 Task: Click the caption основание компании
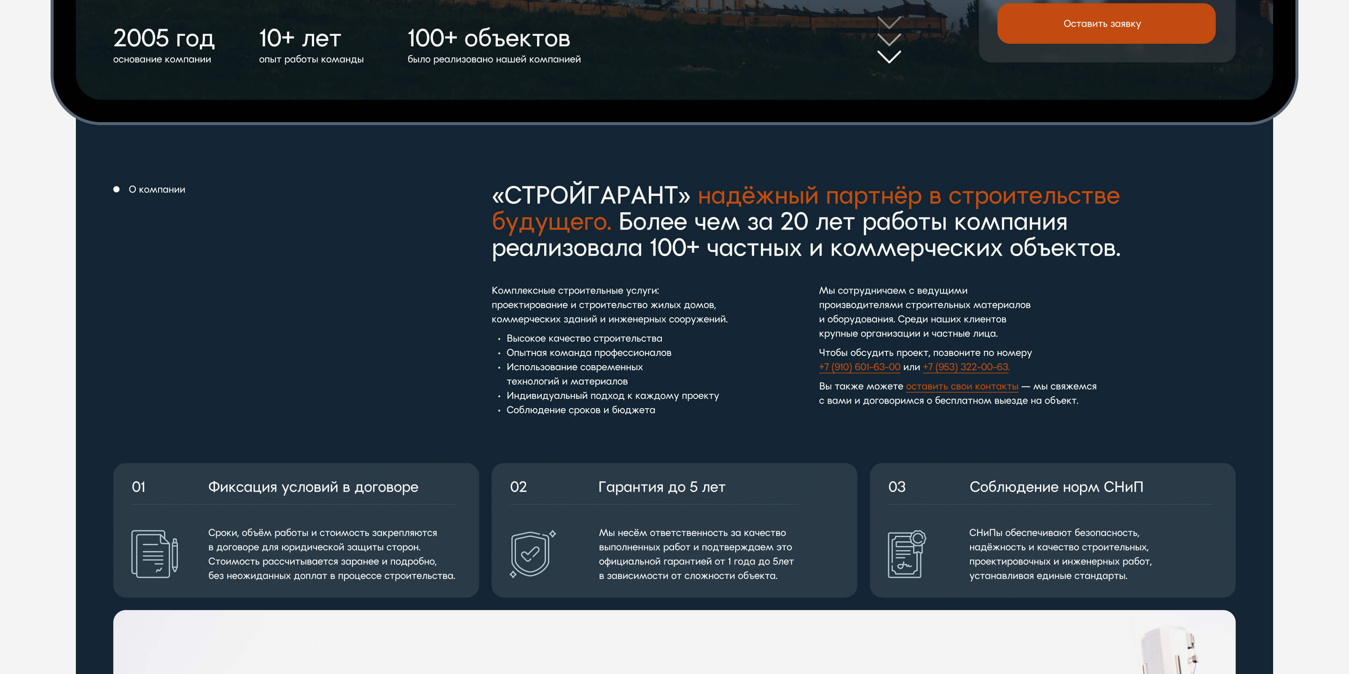(x=162, y=59)
